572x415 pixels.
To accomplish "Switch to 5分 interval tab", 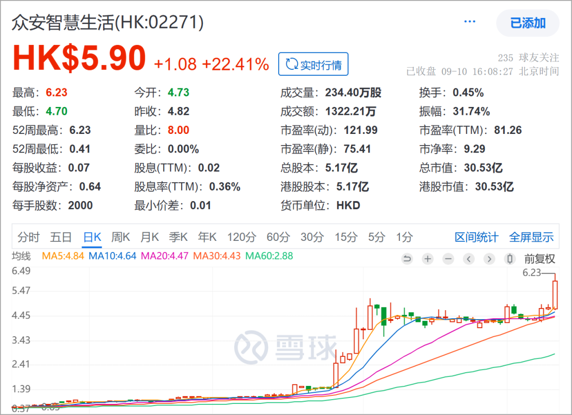I will pyautogui.click(x=377, y=237).
